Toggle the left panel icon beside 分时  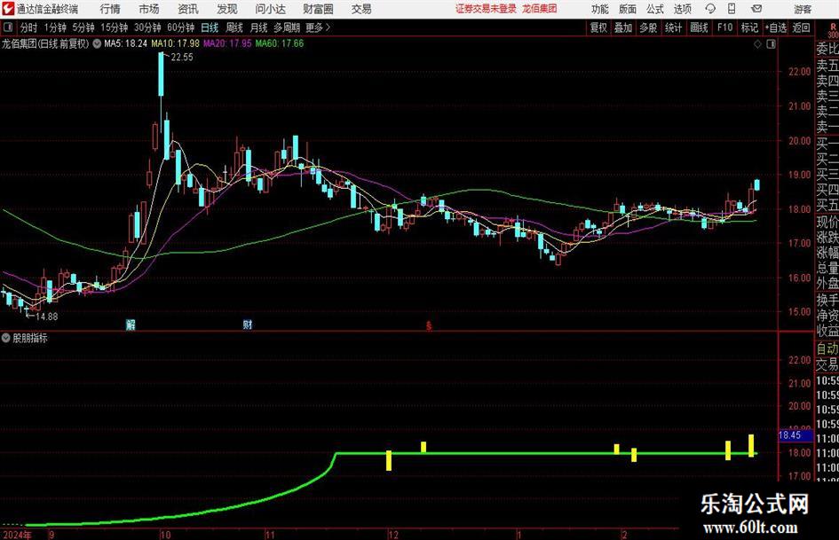7,27
